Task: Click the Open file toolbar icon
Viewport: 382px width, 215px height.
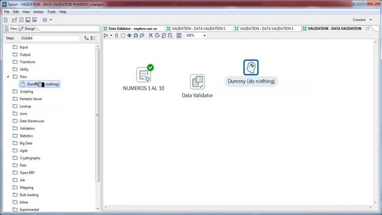Action: coord(14,20)
